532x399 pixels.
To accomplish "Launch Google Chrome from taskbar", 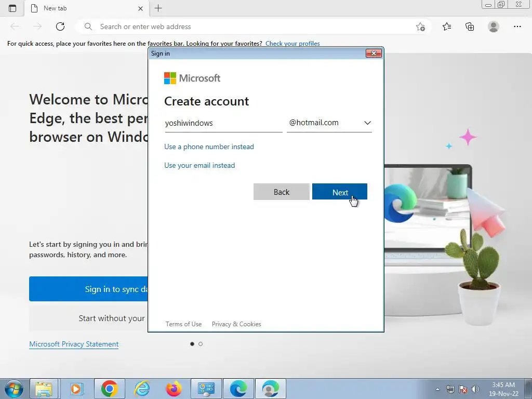I will (109, 389).
